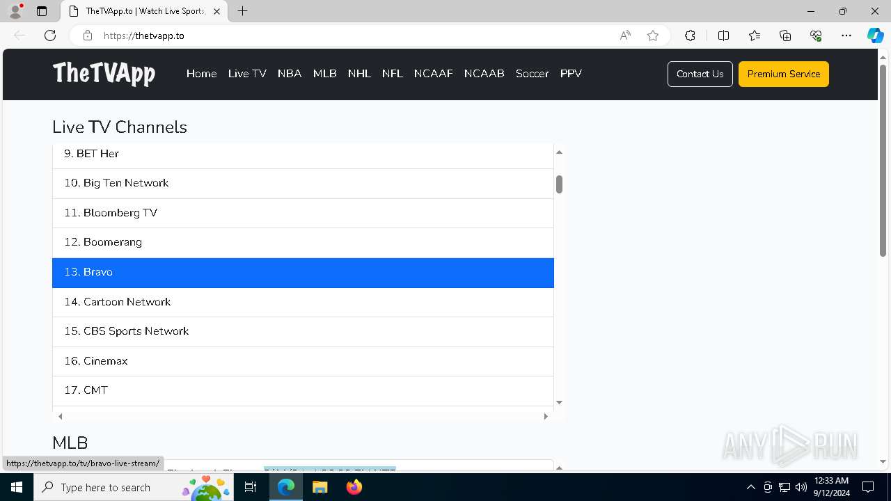Select channel 12. Boomerang
Image resolution: width=891 pixels, height=501 pixels.
pyautogui.click(x=303, y=243)
